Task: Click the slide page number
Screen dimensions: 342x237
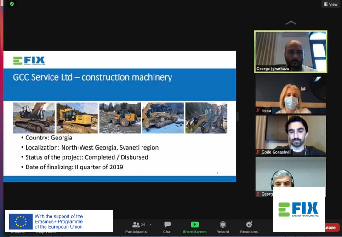Action: coord(217,173)
